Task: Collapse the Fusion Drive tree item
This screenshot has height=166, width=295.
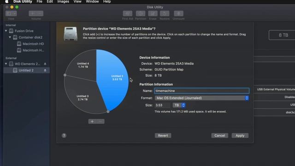Action: click(x=6, y=31)
